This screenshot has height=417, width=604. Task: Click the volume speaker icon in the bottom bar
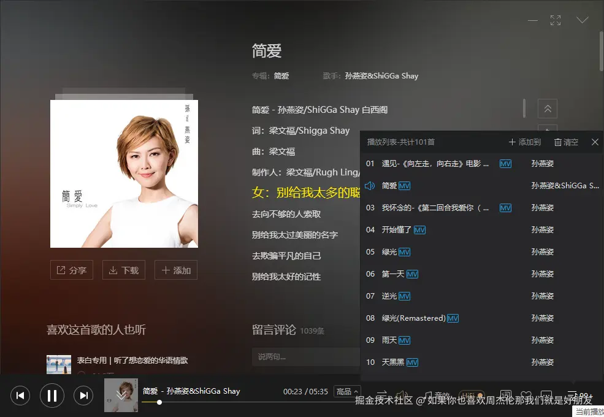pyautogui.click(x=402, y=396)
